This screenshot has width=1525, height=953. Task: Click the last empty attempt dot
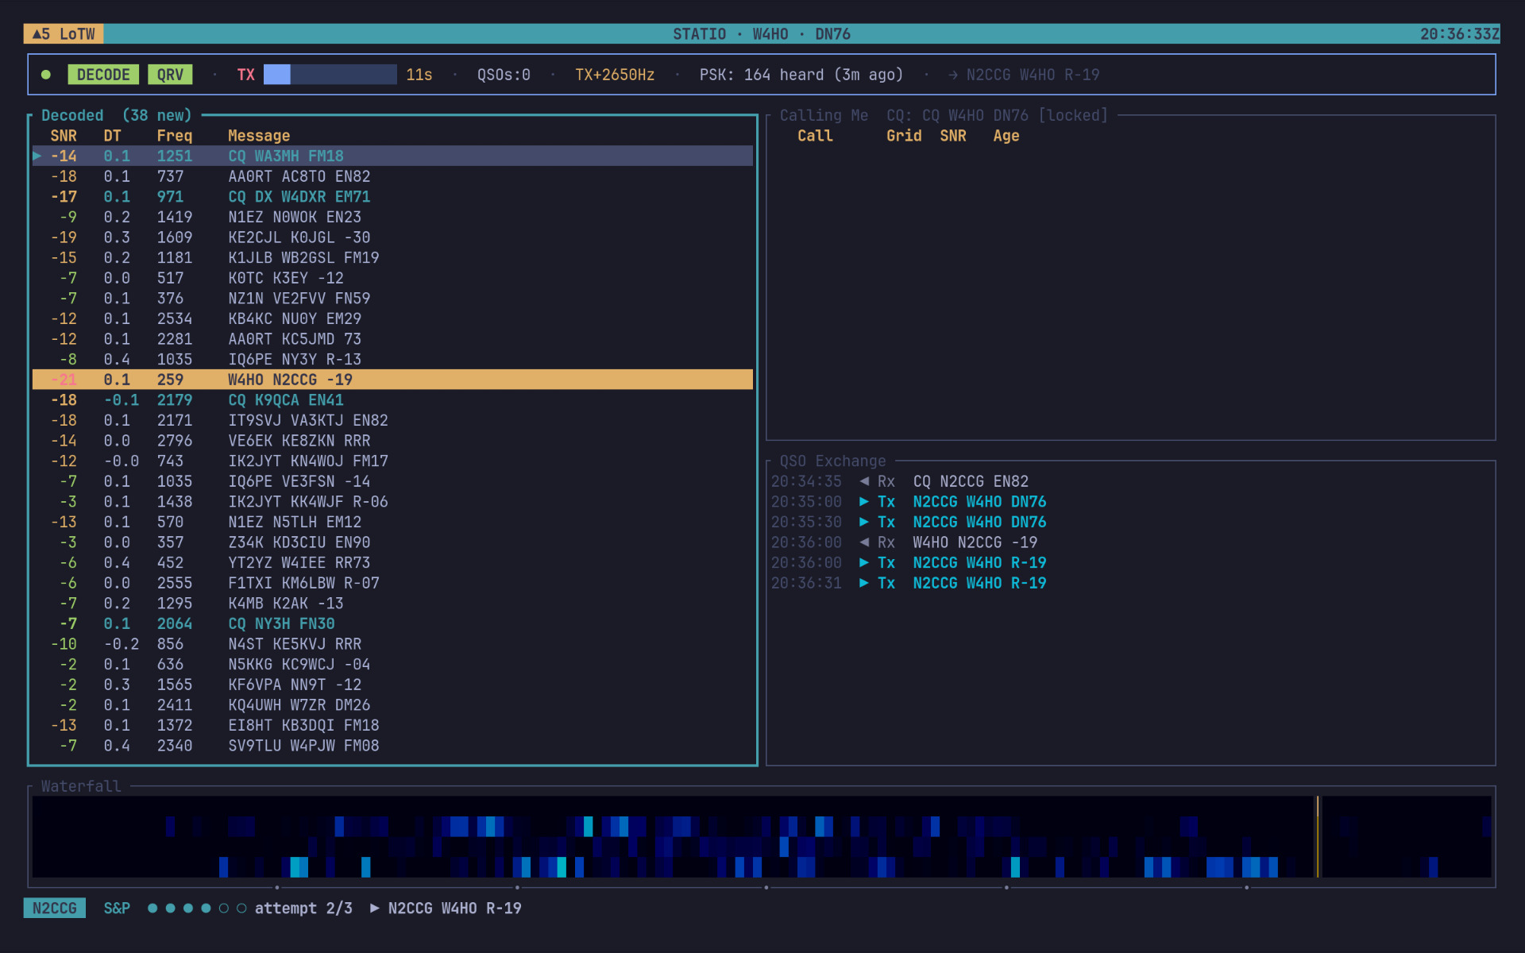coord(241,908)
